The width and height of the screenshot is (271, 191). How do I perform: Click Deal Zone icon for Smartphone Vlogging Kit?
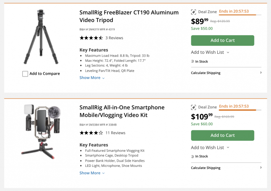(194, 107)
